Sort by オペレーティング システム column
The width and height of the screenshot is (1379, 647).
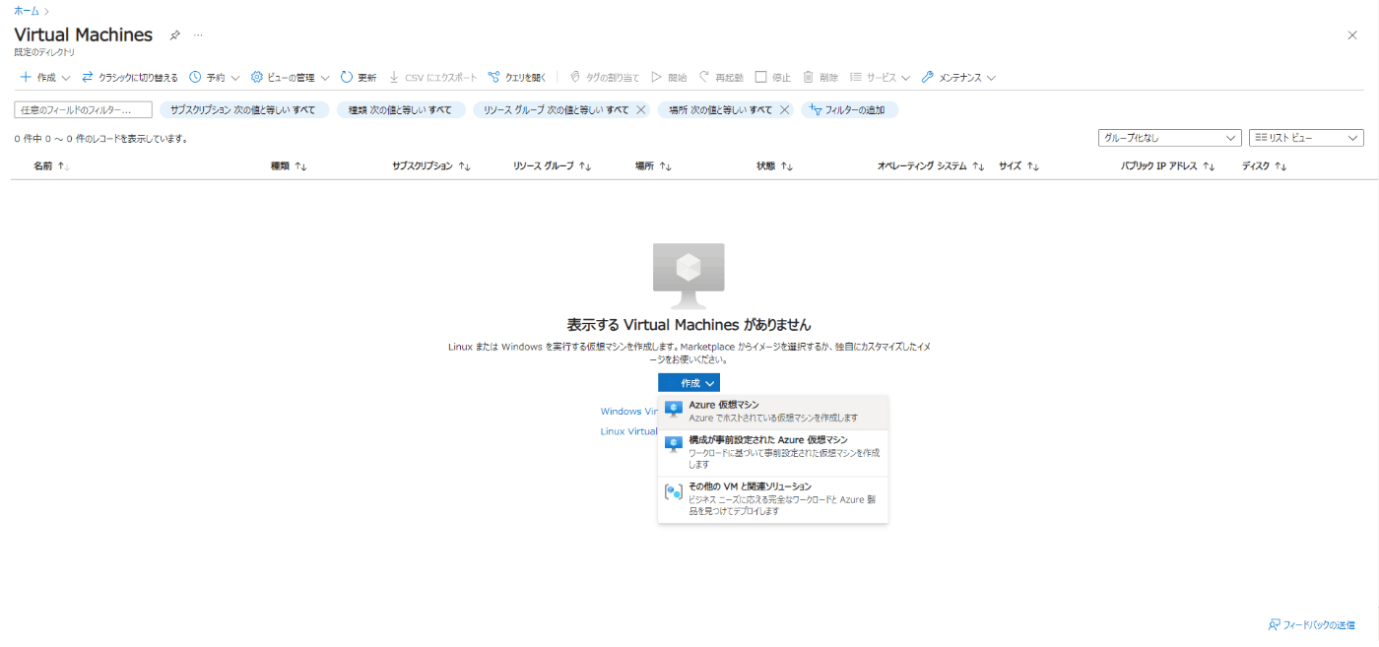coord(931,166)
